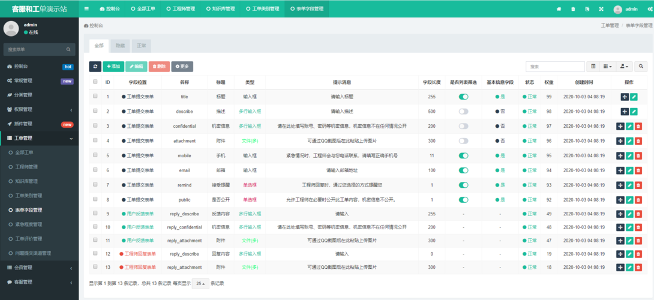Click the red 删除 toolbar button

160,67
